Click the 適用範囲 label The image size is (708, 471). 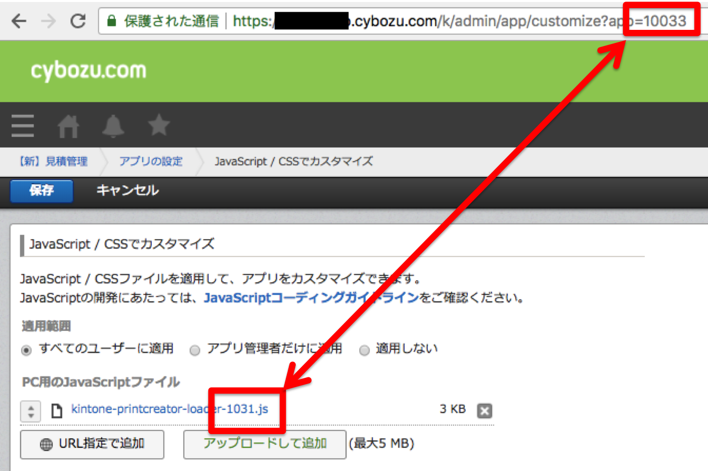coord(46,326)
